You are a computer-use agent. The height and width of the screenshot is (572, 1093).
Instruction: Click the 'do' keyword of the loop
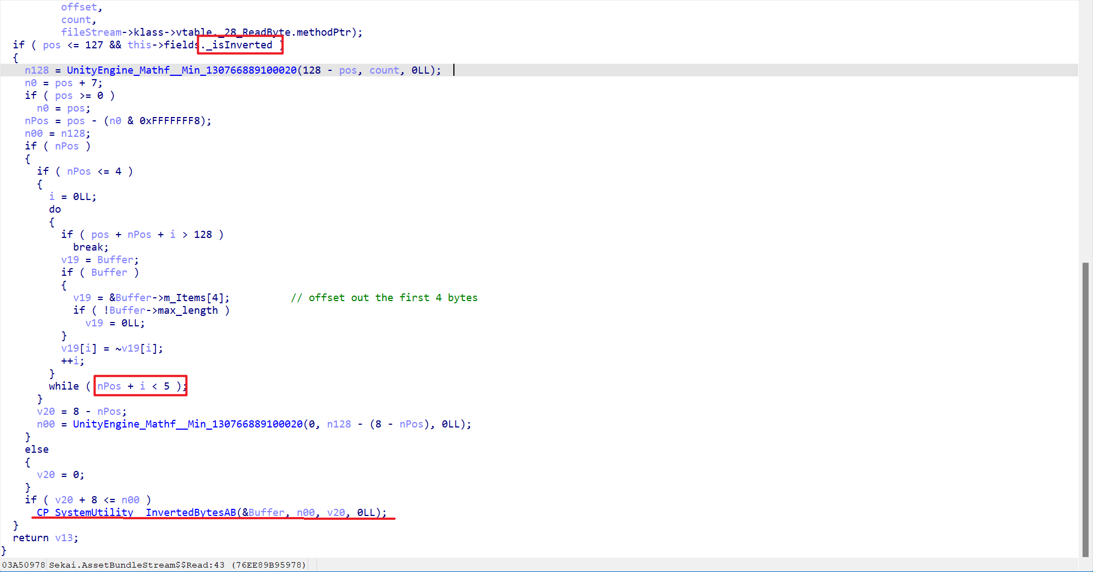coord(55,209)
